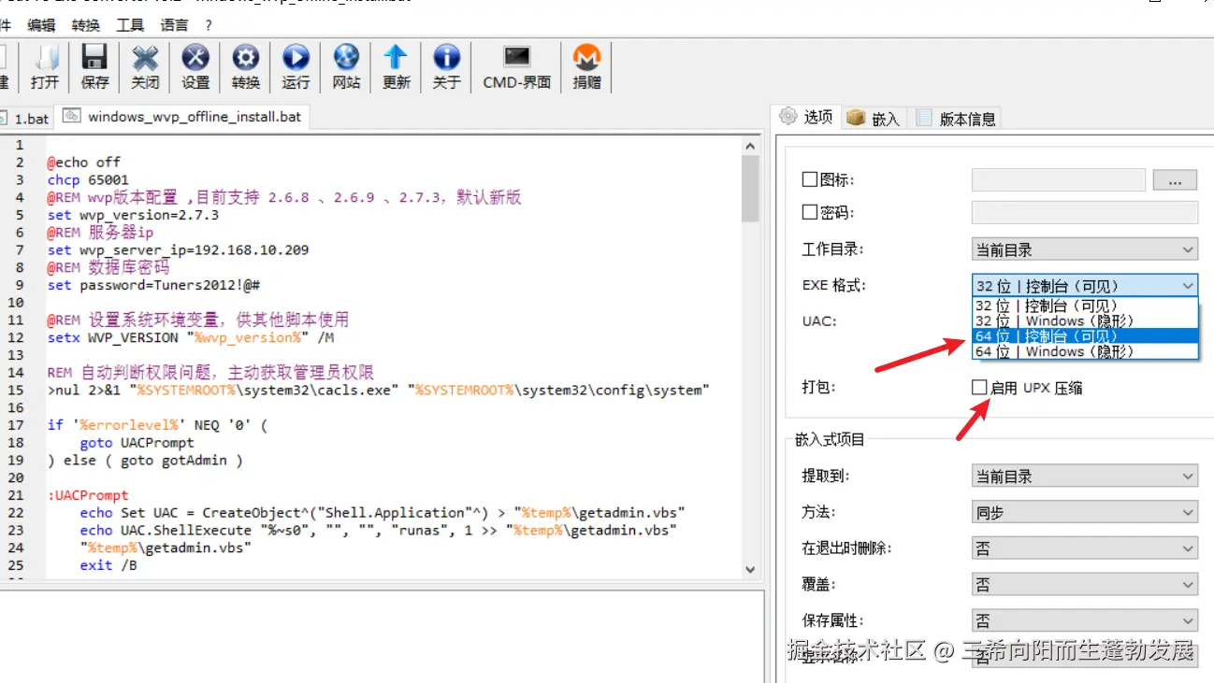Click the editor scrollbar down arrow
This screenshot has height=683, width=1214.
point(750,569)
